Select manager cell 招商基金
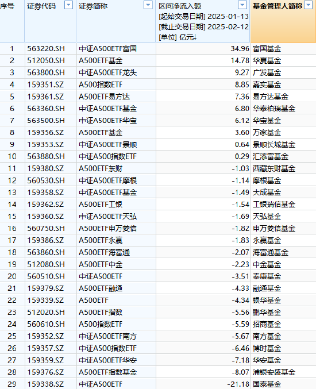Viewport: 316px width, 389px height. pyautogui.click(x=283, y=324)
